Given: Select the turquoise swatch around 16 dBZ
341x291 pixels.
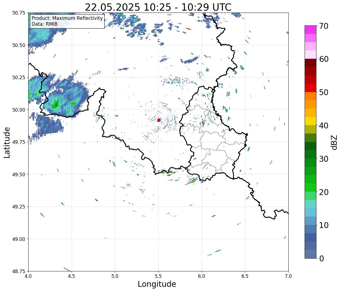Looking at the screenshot, I should 311,204.
